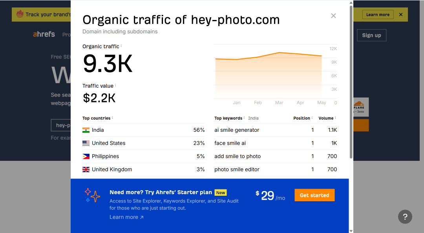
Task: Click the Learn more banner button
Action: (x=378, y=15)
